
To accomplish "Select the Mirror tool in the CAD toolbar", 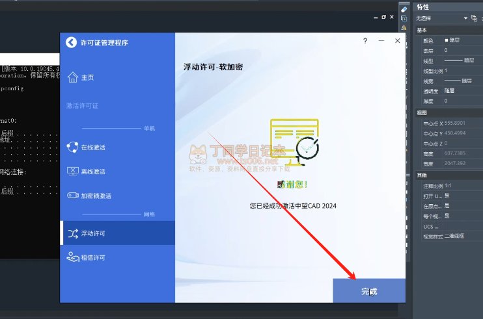I will (404, 28).
